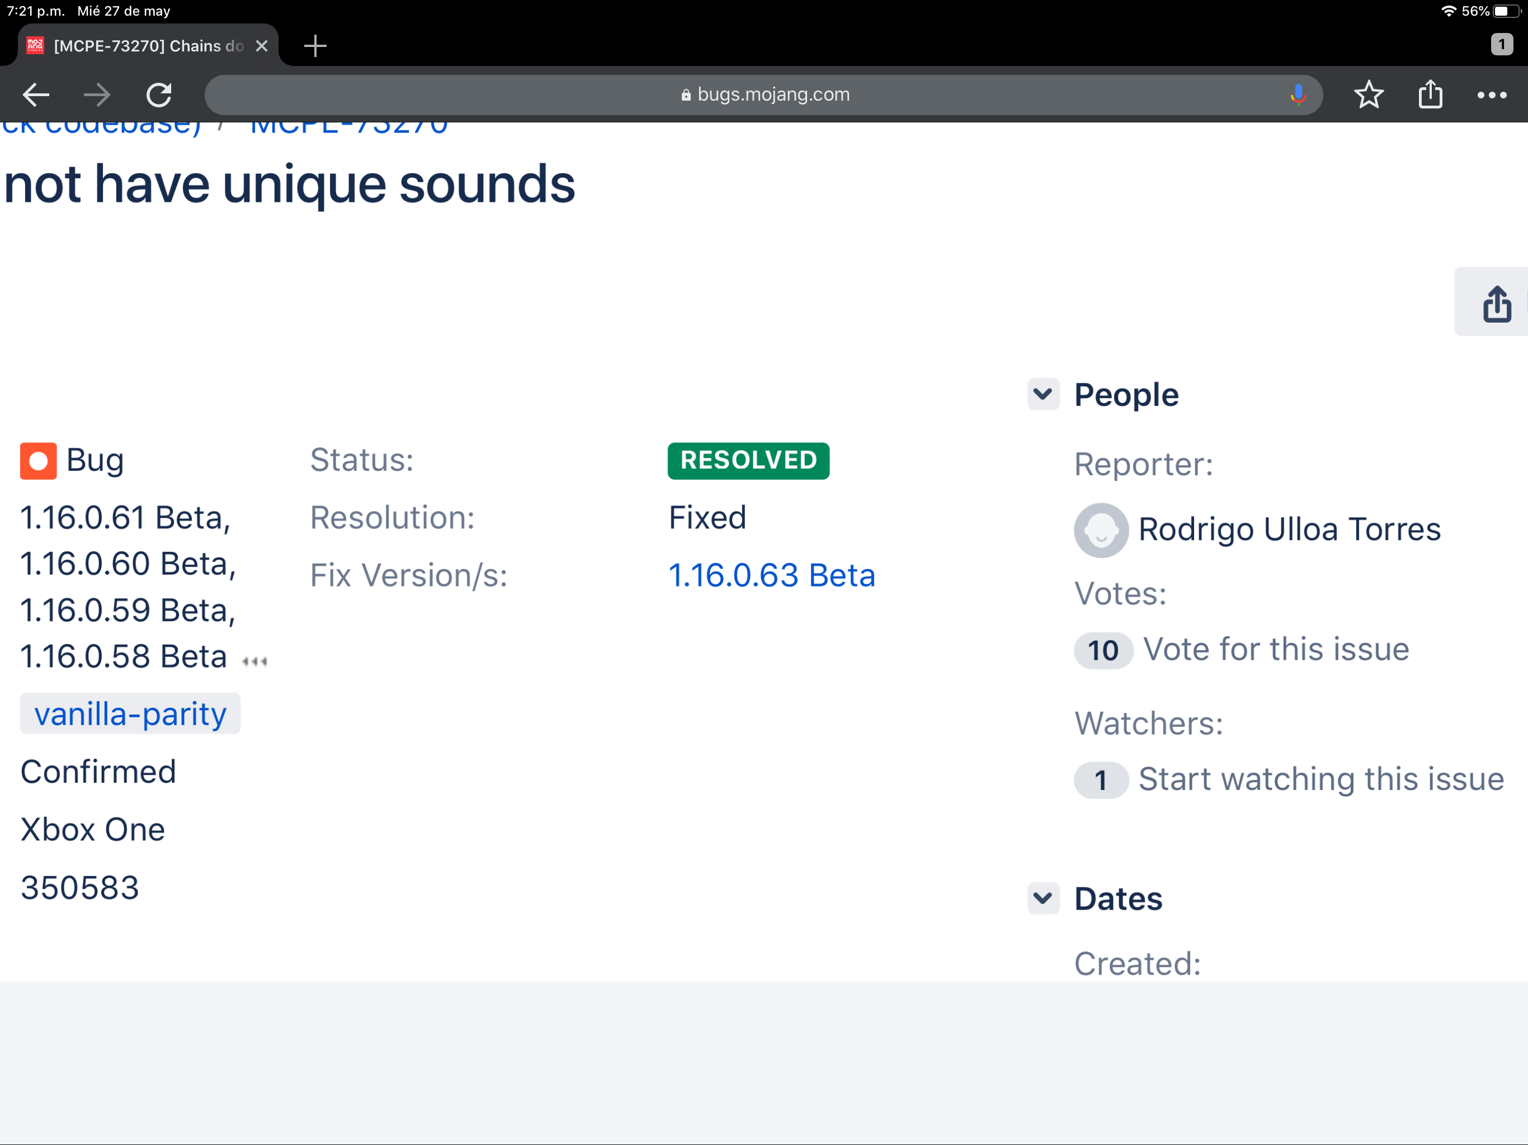Image resolution: width=1528 pixels, height=1145 pixels.
Task: Reload the page
Action: pos(159,94)
